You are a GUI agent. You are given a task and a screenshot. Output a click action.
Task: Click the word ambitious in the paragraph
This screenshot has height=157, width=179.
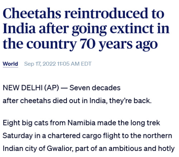(x=125, y=148)
